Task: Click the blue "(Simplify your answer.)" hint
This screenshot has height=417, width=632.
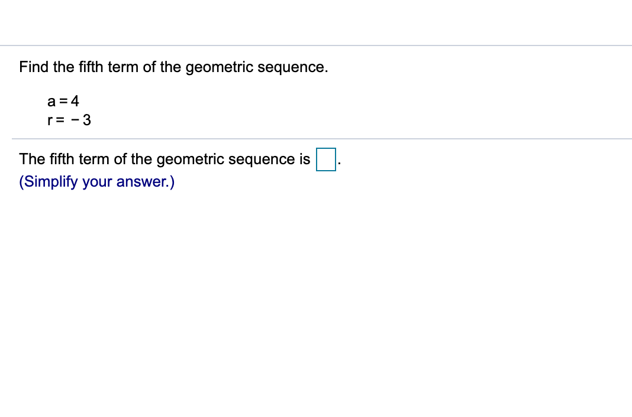Action: click(x=96, y=182)
